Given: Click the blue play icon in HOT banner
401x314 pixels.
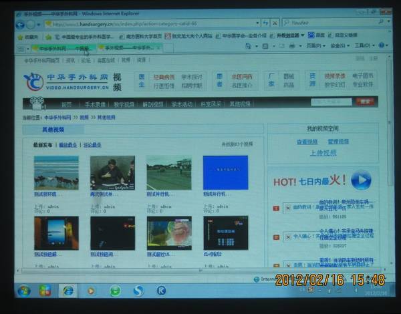Looking at the screenshot, I should tap(360, 180).
